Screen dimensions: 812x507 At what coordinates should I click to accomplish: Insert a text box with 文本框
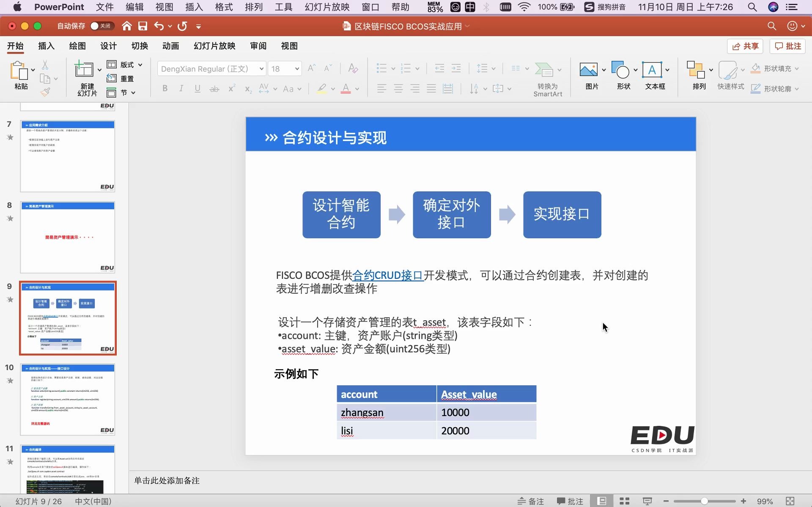pyautogui.click(x=652, y=70)
